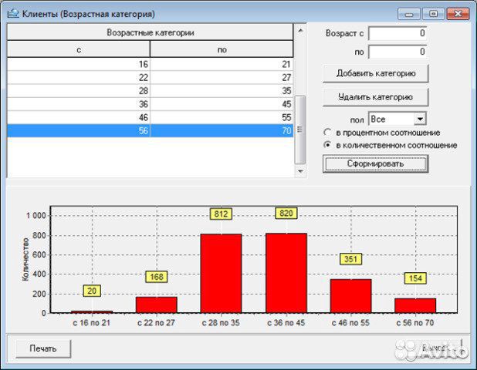The image size is (477, 370).
Task: Select 'в процентном соотношение' radio option
Action: click(x=327, y=133)
